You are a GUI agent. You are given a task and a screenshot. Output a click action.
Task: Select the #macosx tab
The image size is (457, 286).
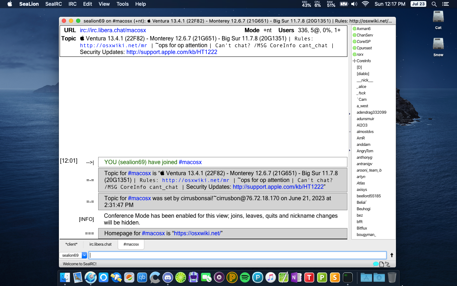pyautogui.click(x=131, y=244)
